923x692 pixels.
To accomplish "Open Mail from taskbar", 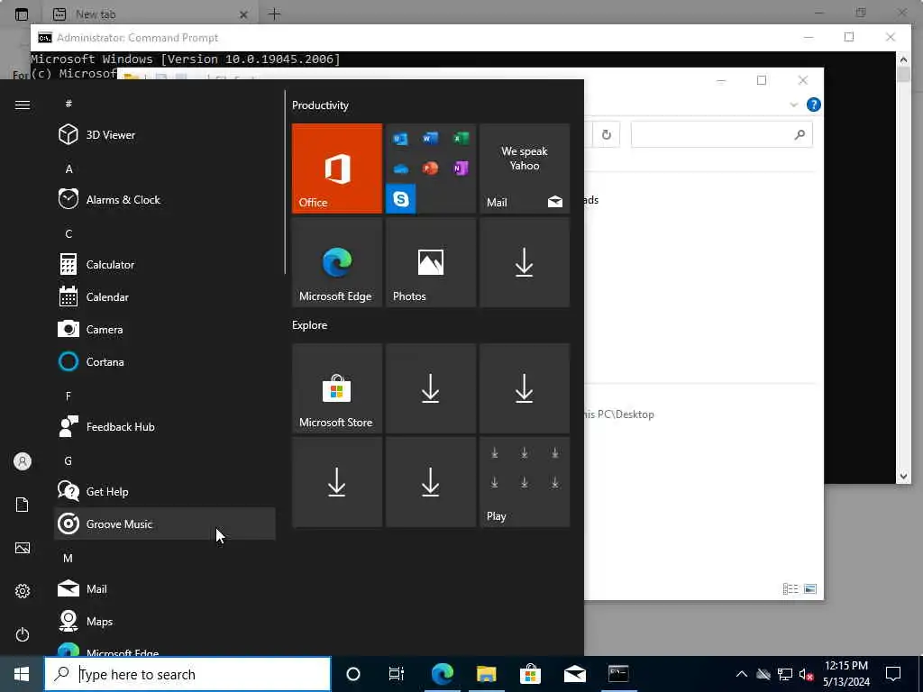I will click(x=574, y=674).
